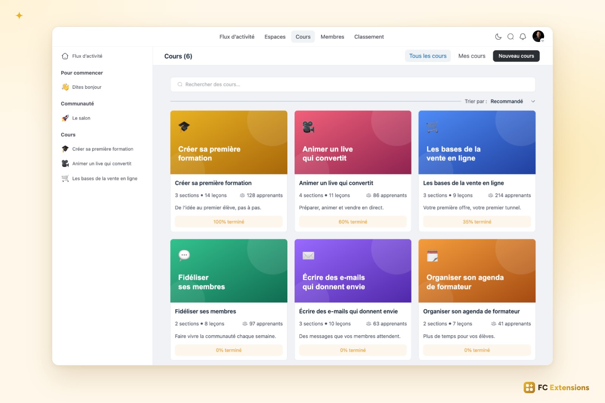Open Dites bonjour link in sidebar

coord(87,87)
